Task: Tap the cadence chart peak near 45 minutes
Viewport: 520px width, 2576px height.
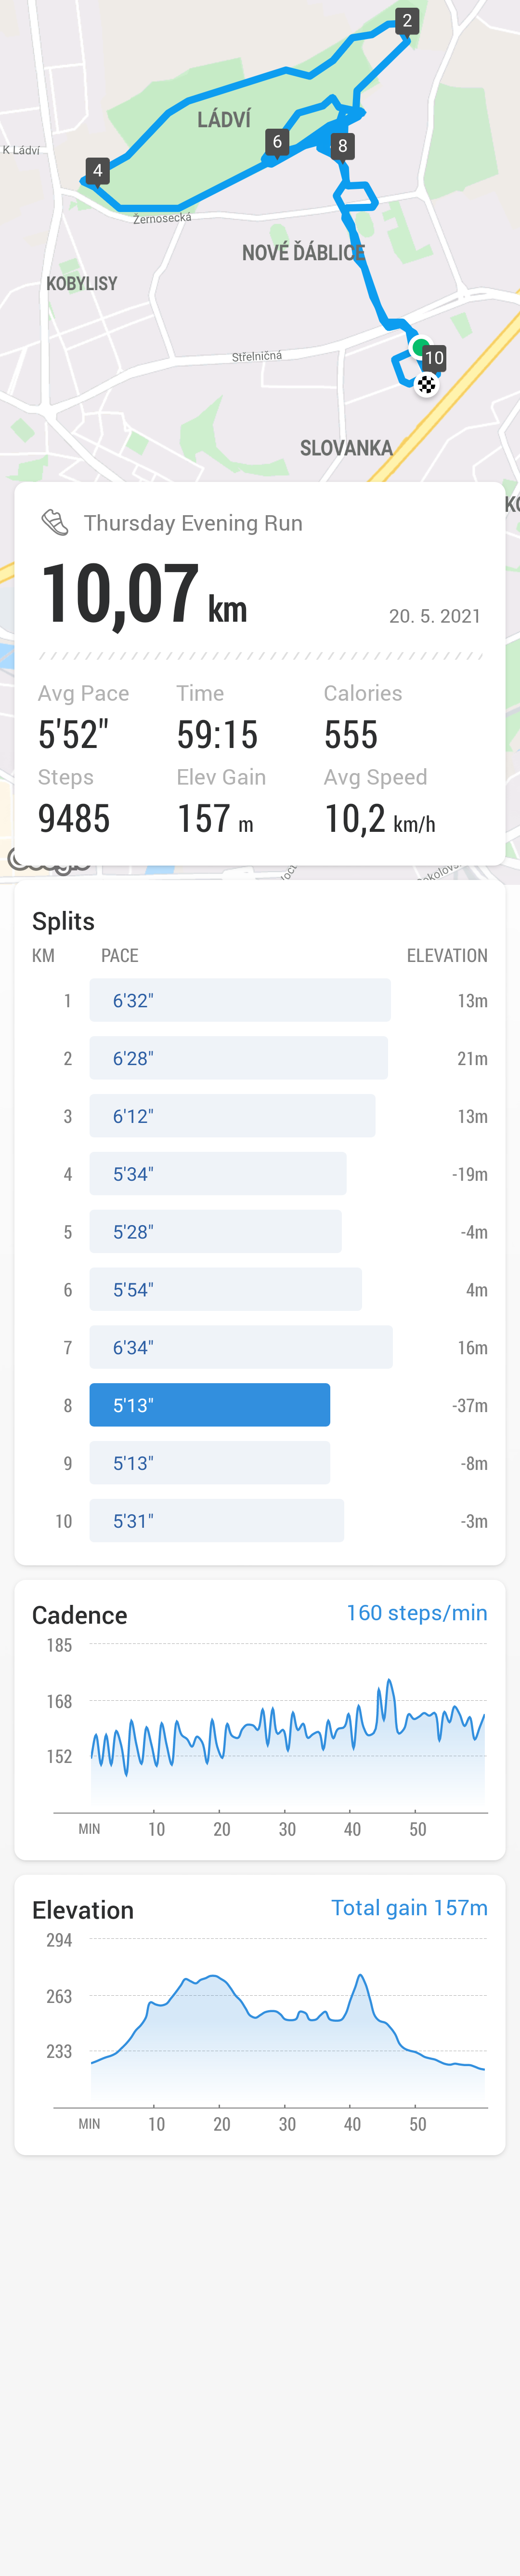Action: click(x=389, y=1682)
